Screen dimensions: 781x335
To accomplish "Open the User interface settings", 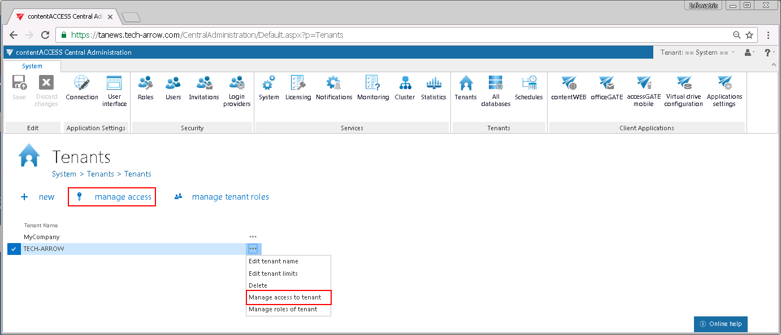I will (x=115, y=91).
